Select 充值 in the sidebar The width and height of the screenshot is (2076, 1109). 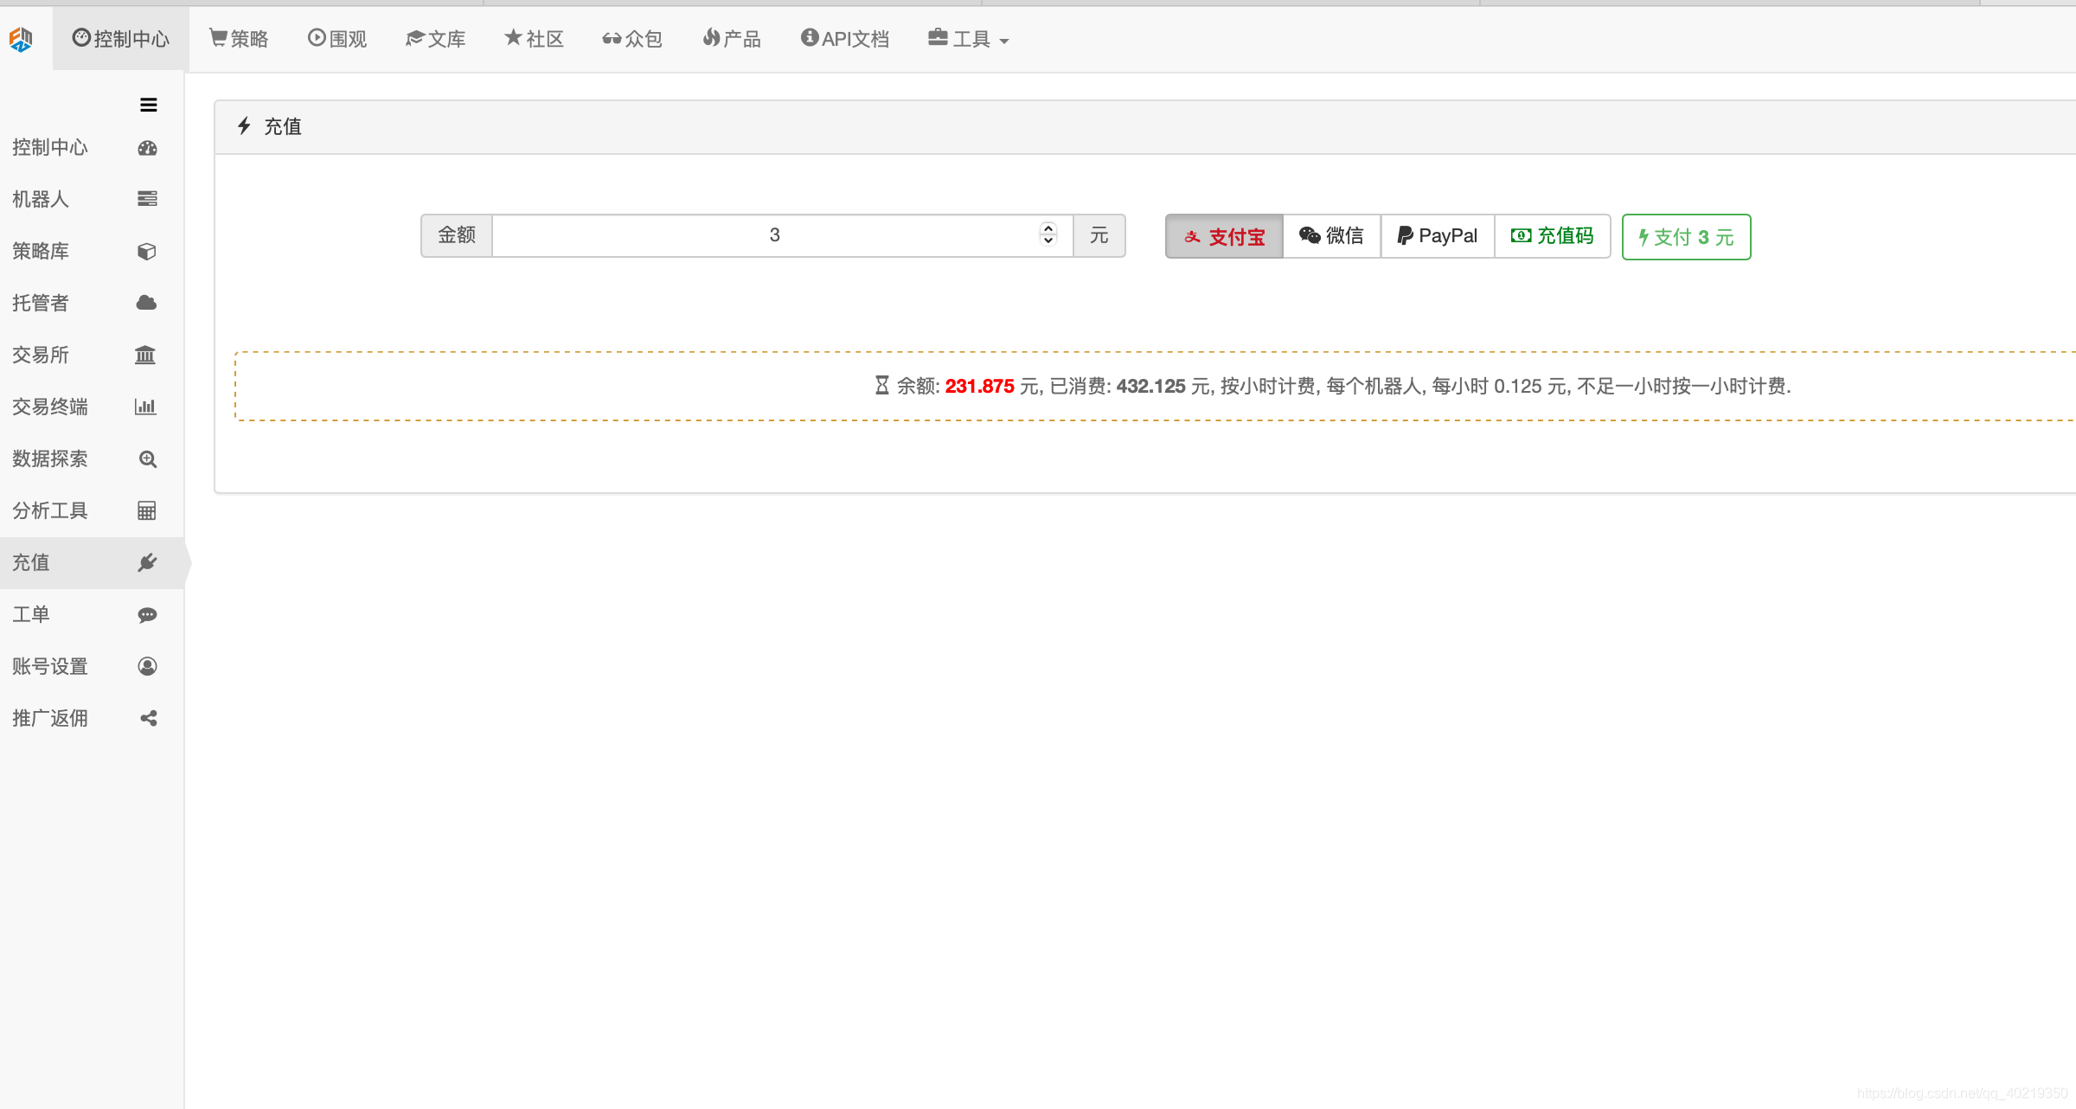coord(92,562)
